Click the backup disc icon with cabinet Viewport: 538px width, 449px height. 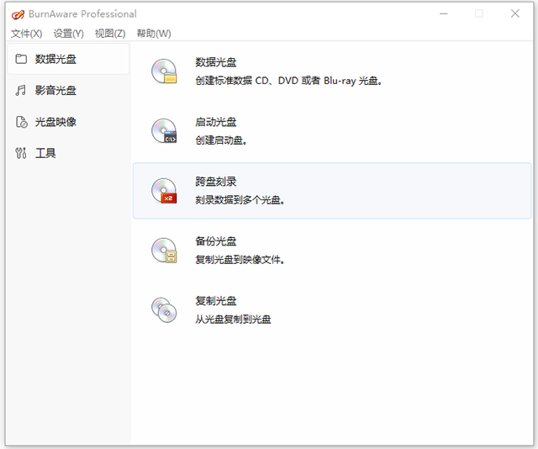coord(165,251)
